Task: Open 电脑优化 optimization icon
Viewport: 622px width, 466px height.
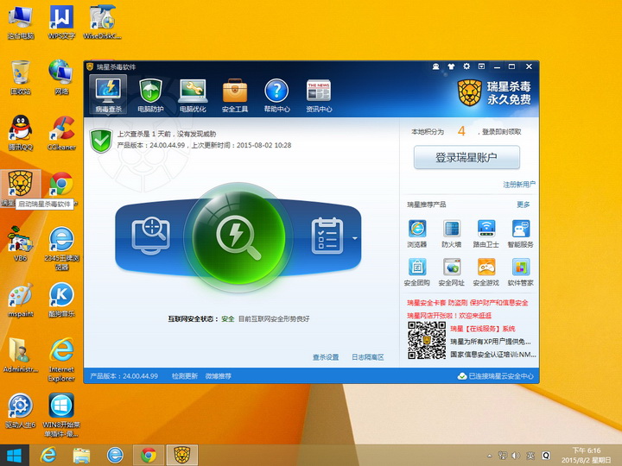Action: point(193,94)
